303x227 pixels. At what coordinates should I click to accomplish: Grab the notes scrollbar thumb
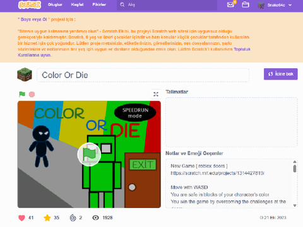[x=295, y=168]
